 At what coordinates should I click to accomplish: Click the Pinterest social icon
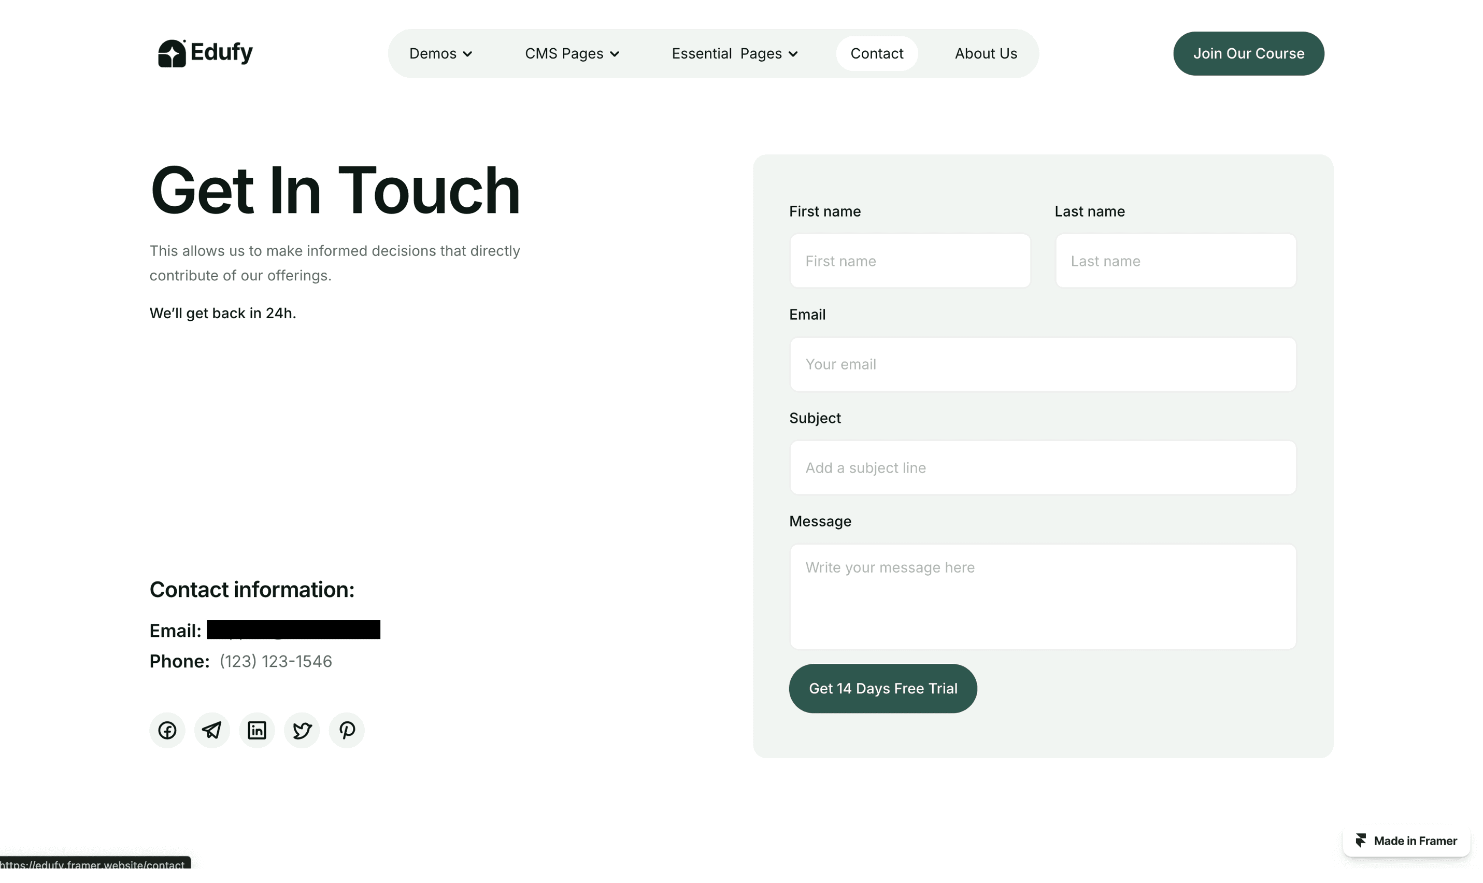coord(347,730)
